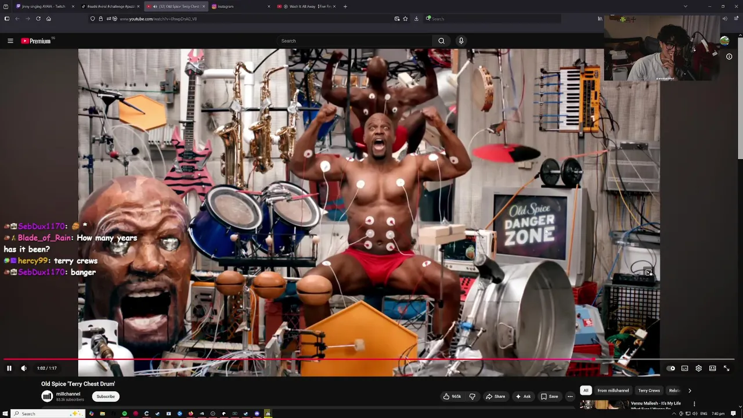743x418 pixels.
Task: Save video to a playlist
Action: coord(549,397)
